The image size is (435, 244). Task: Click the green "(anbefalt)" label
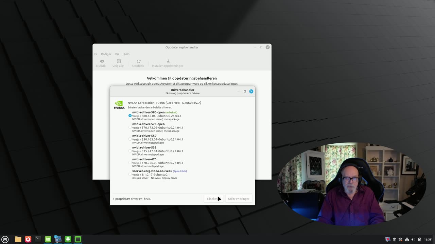point(171,113)
